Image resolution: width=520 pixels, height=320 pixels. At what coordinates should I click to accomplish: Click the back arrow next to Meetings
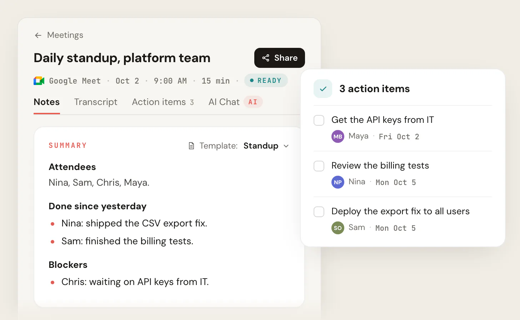[x=38, y=35]
